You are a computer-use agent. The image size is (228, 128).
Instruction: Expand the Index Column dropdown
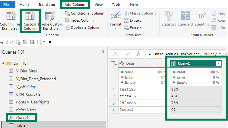96,20
